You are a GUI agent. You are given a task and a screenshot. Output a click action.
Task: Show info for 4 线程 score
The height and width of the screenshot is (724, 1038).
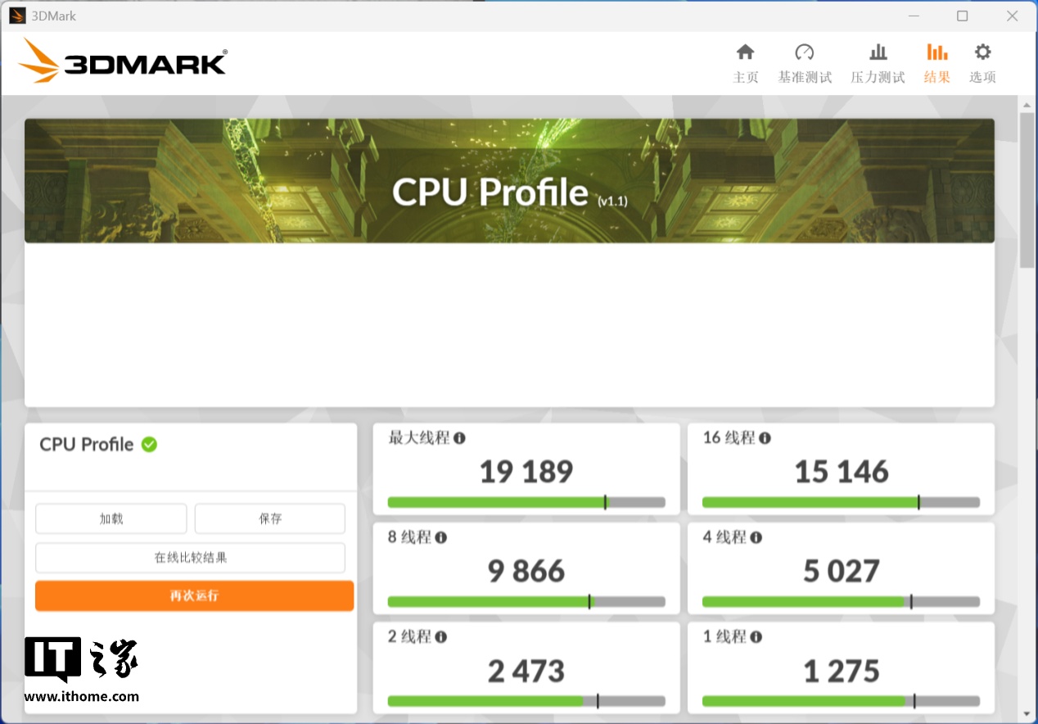[756, 537]
